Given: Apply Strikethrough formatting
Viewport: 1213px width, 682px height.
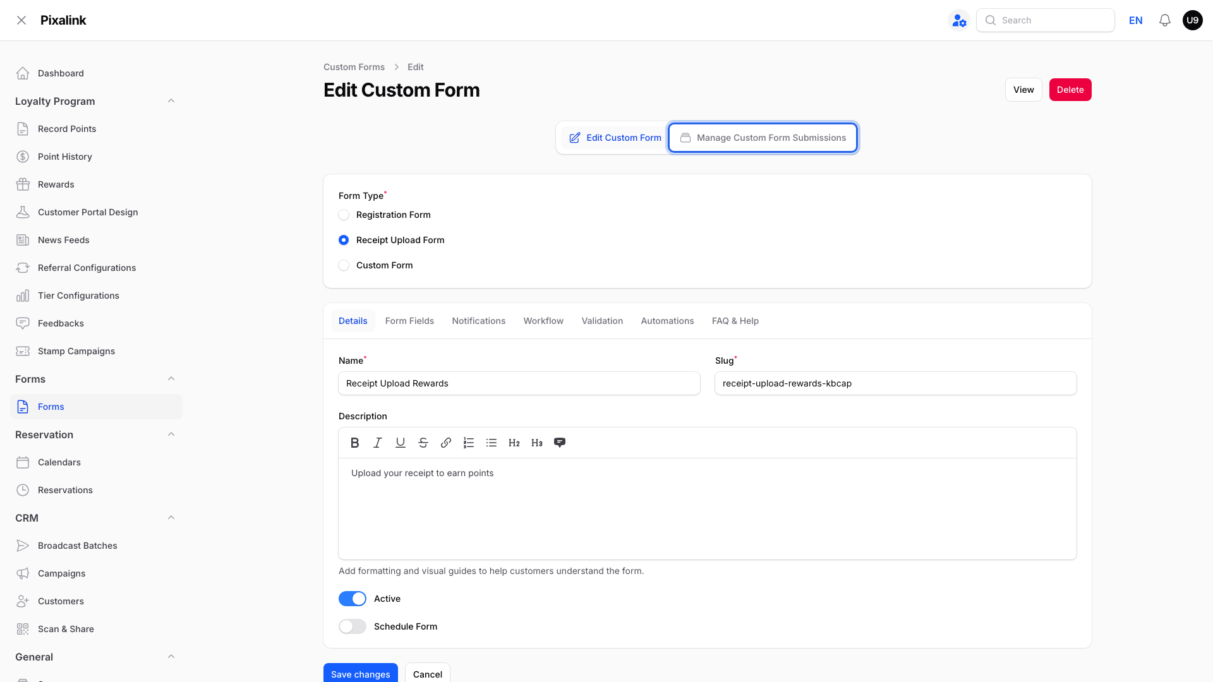Looking at the screenshot, I should 423,443.
